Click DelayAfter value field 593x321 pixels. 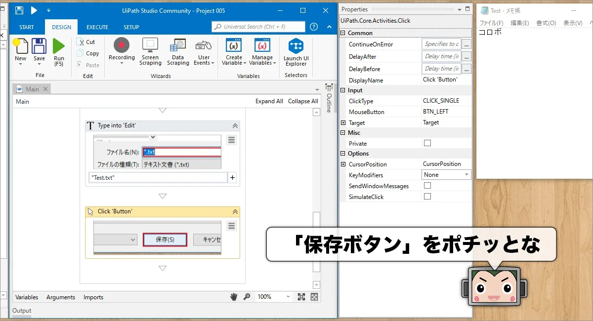point(442,56)
